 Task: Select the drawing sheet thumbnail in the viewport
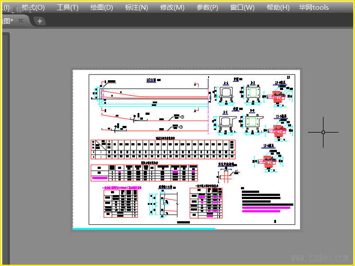(186, 149)
